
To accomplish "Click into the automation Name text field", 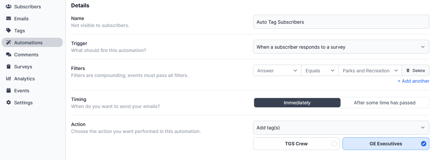I will pos(341,22).
